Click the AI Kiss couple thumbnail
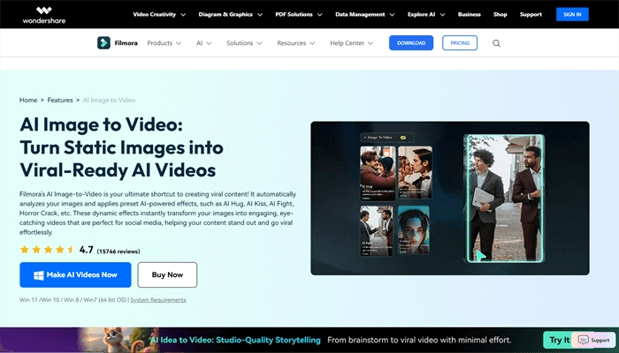Screen dimensions: 619x353 point(415,173)
